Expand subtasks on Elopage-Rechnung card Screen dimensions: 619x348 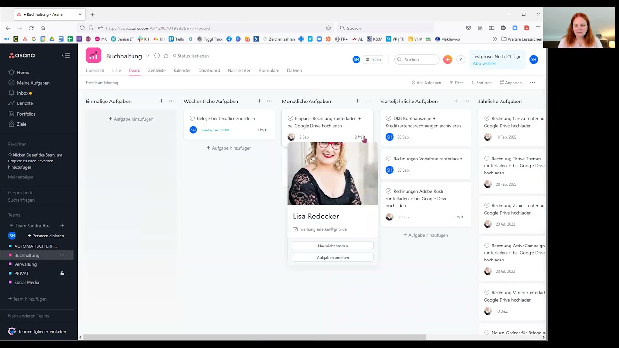coord(360,137)
